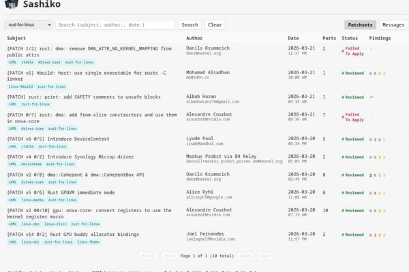The width and height of the screenshot is (409, 272).
Task: Click Reviewed status in Joel Fernandes row
Action: click(x=352, y=235)
